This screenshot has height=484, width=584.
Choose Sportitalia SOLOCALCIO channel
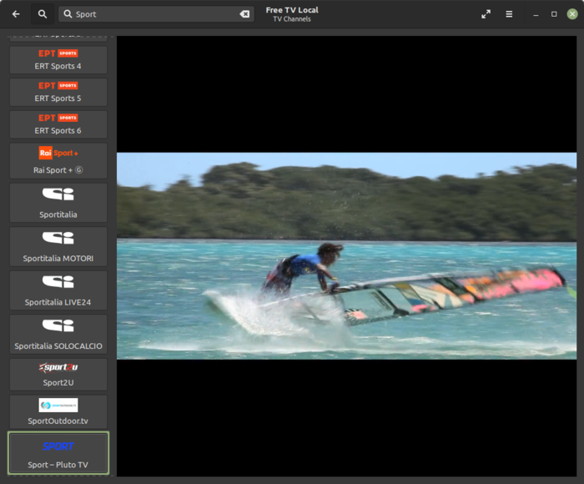tap(58, 334)
